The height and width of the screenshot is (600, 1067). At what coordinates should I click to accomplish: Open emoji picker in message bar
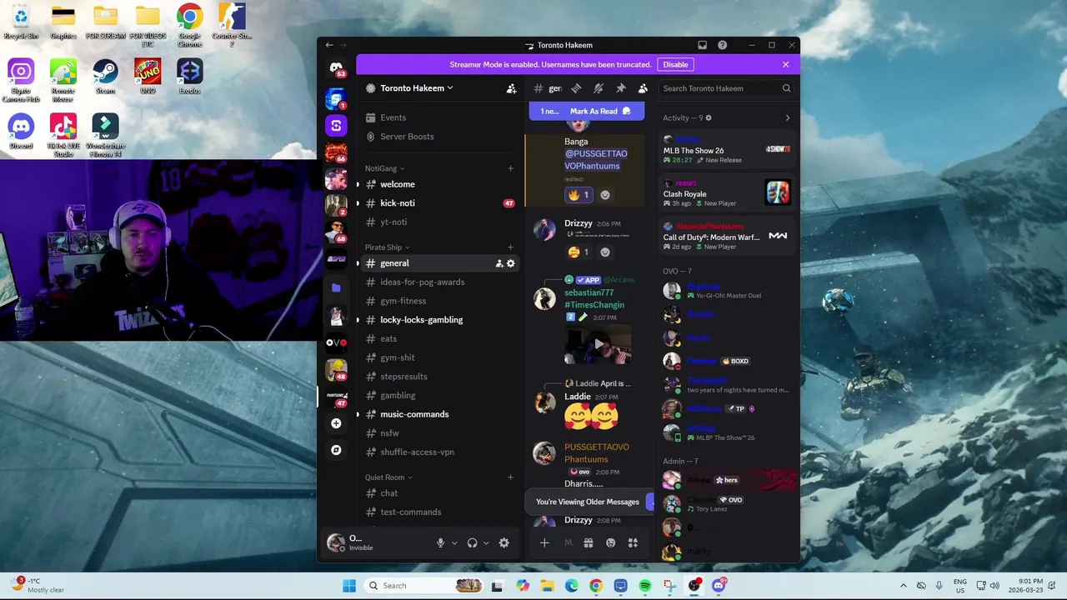(x=610, y=542)
